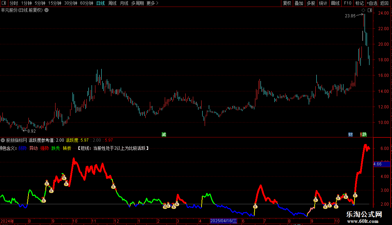392x225 pixels.
Task: Click the 活跃度参考值: 2.00 label
Action: 46,140
